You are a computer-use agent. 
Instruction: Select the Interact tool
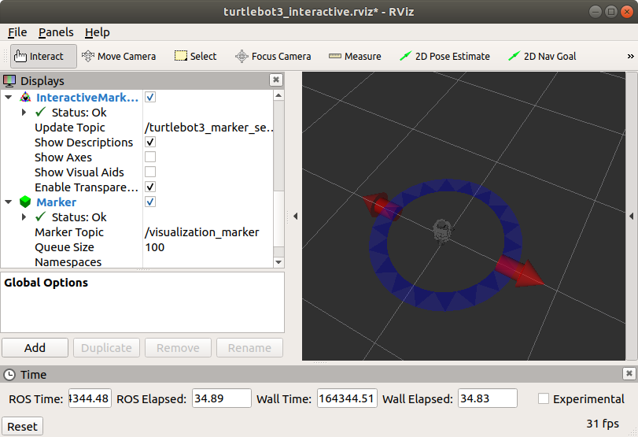[x=43, y=56]
